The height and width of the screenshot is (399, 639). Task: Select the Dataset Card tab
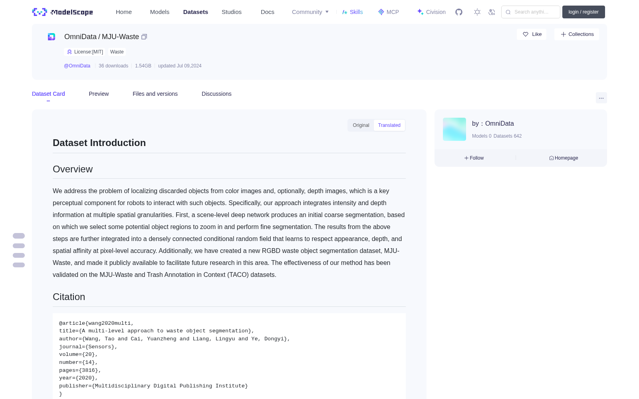(48, 94)
